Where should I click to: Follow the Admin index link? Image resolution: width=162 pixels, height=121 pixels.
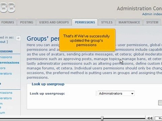[152, 14]
